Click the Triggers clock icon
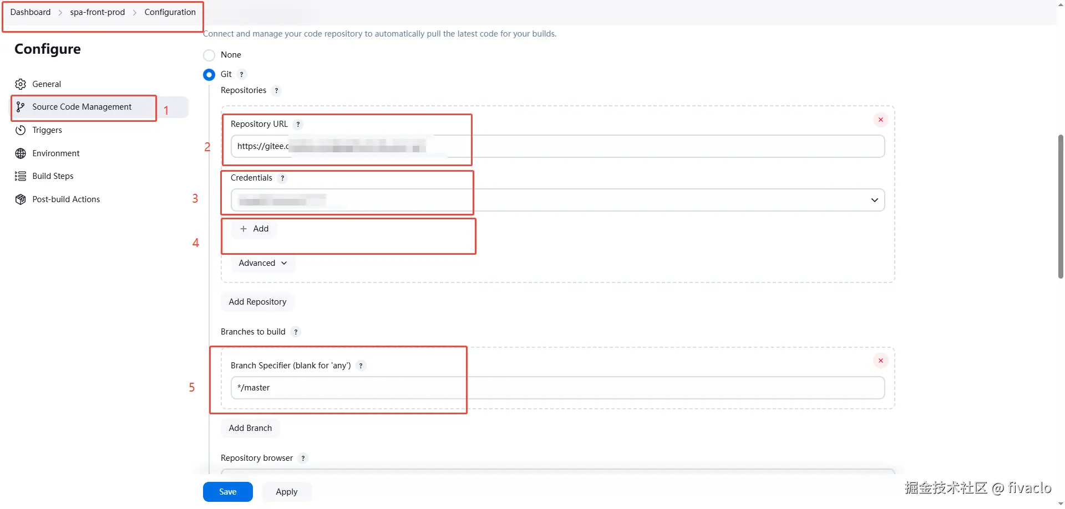Viewport: 1065px width, 509px height. (21, 130)
